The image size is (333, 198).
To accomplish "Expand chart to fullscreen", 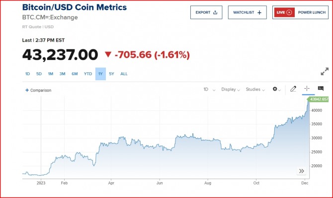I will pyautogui.click(x=325, y=72).
